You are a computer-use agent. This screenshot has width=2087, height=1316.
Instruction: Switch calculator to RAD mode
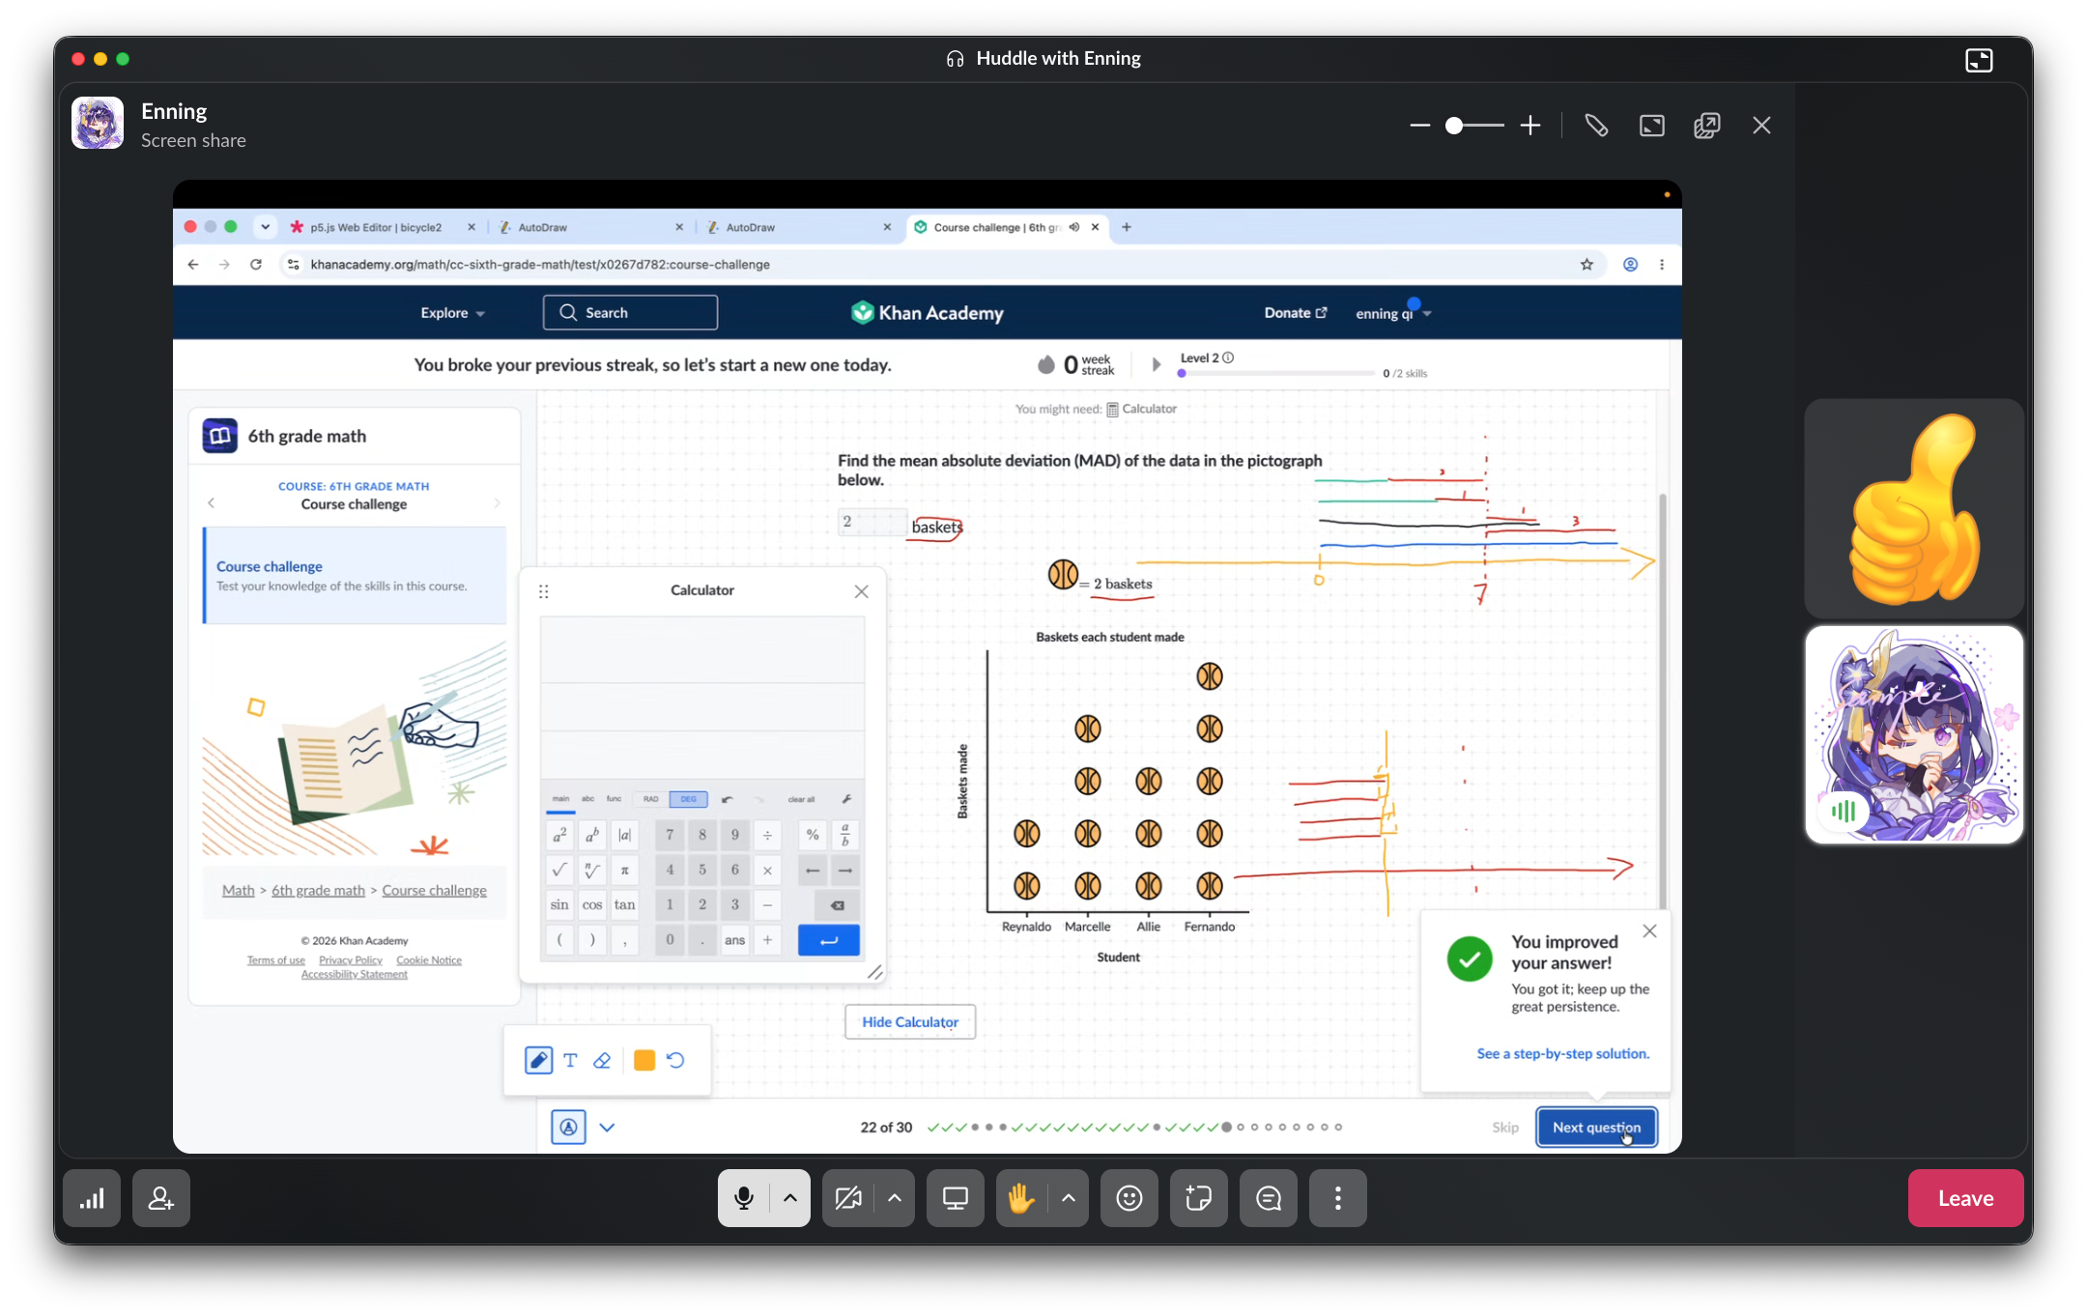pyautogui.click(x=651, y=800)
